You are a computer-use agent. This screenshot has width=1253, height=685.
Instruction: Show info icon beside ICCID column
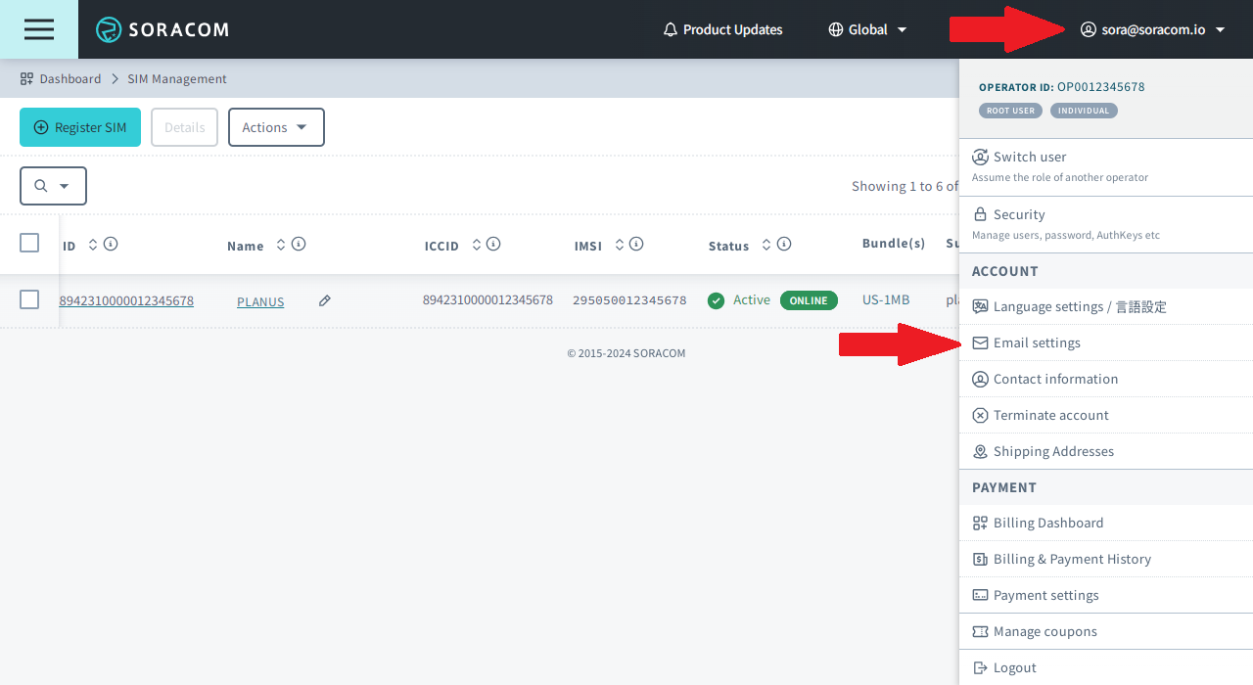493,245
